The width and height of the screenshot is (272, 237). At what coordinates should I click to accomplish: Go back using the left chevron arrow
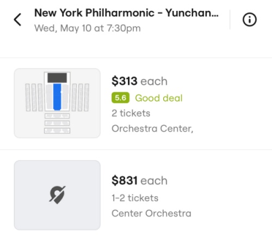(17, 20)
